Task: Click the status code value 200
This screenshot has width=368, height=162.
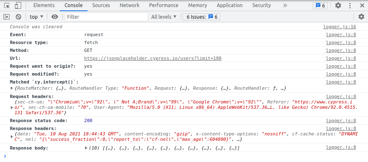Action: (88, 120)
